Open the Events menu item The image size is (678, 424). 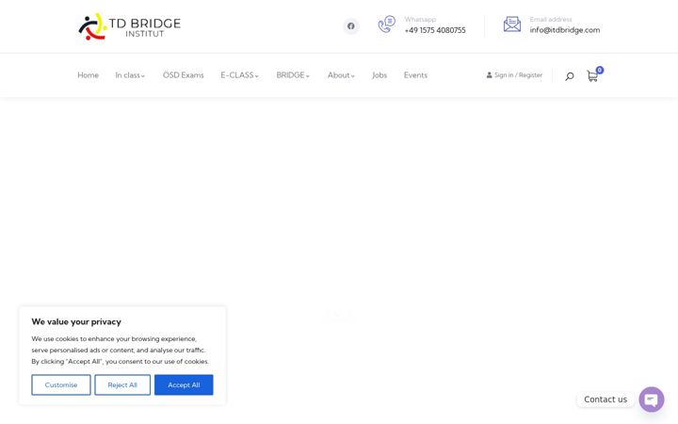coord(415,75)
